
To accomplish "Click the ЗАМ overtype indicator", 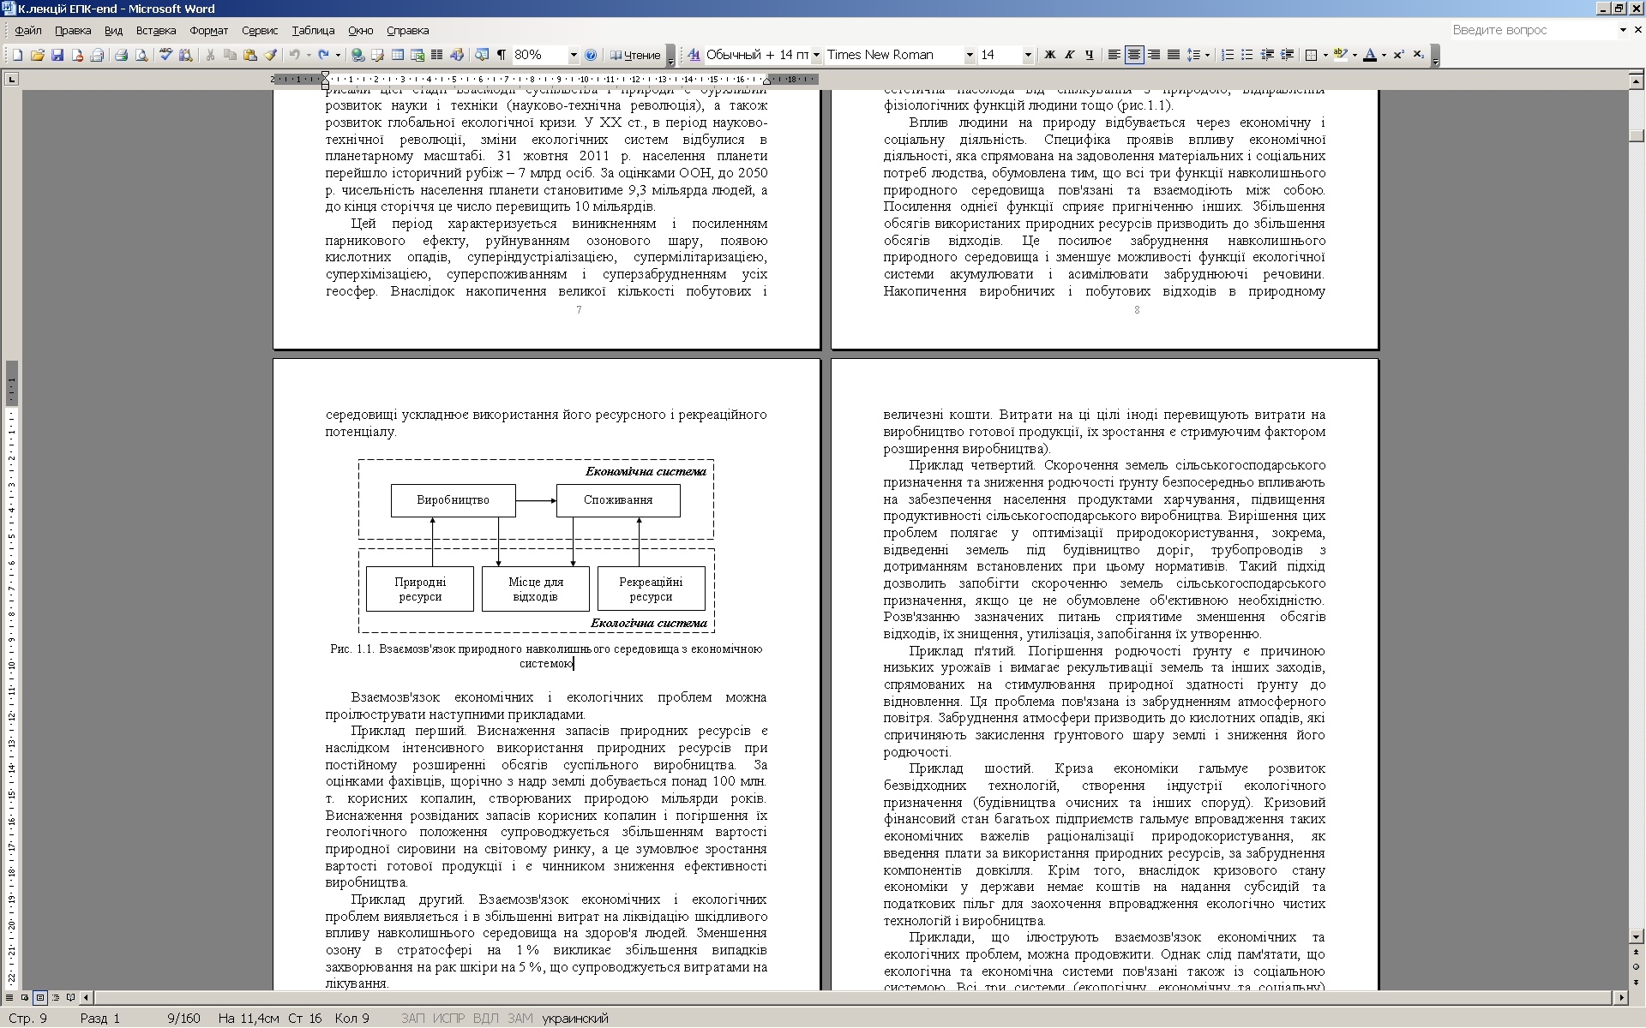I will pos(520,1018).
